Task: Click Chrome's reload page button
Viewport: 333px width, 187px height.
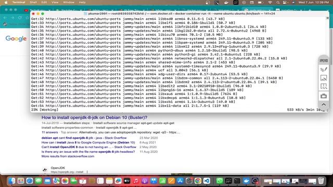Action: (x=20, y=18)
